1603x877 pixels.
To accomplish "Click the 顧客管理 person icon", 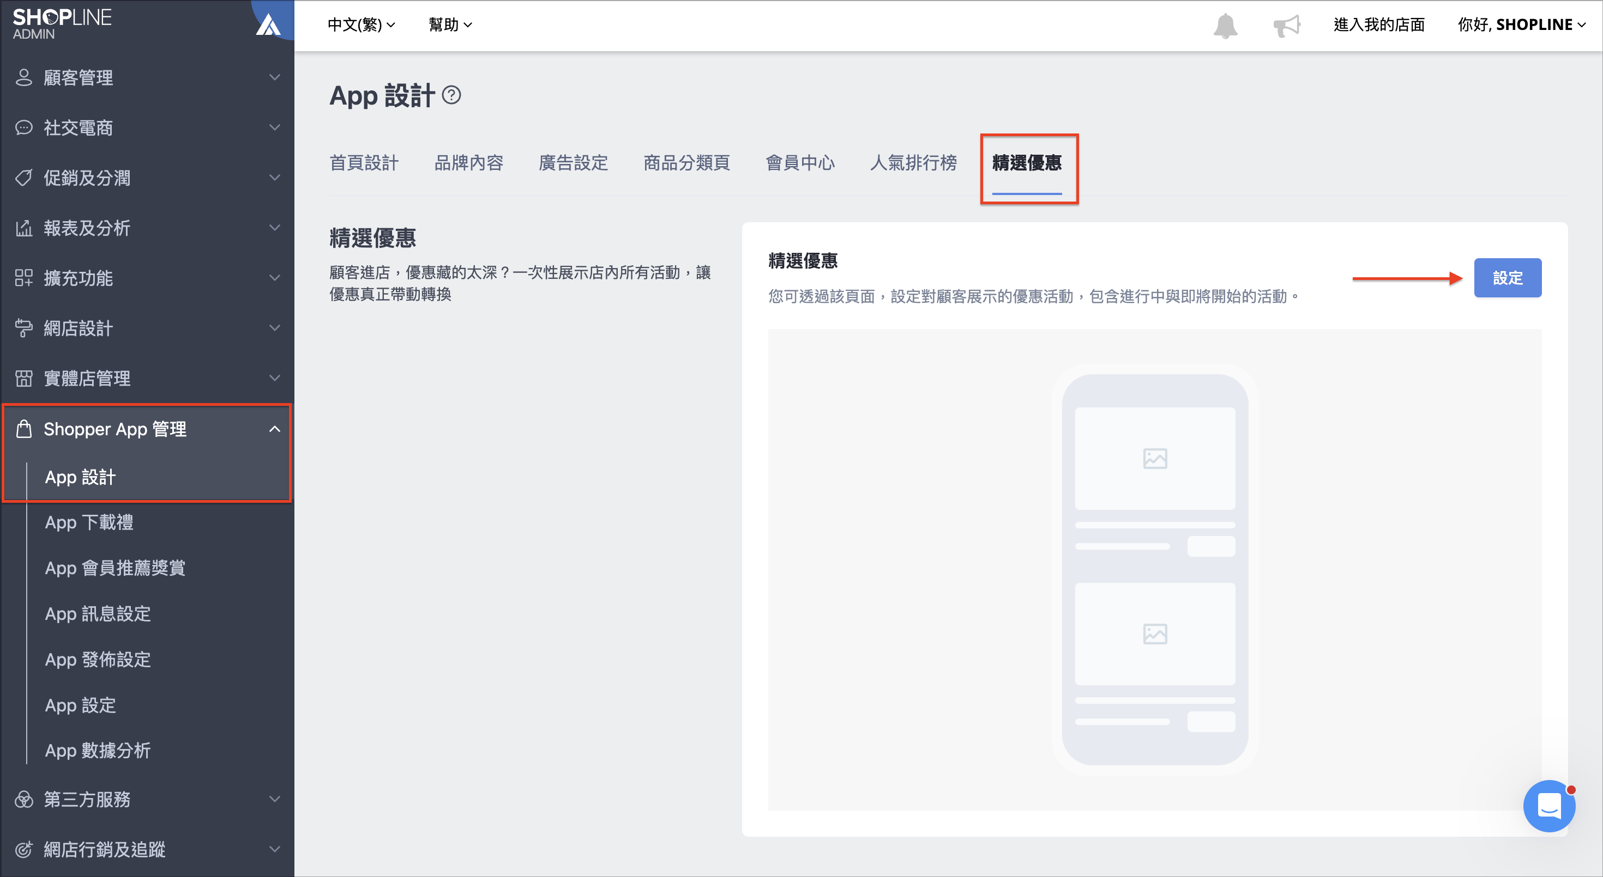I will click(x=23, y=78).
